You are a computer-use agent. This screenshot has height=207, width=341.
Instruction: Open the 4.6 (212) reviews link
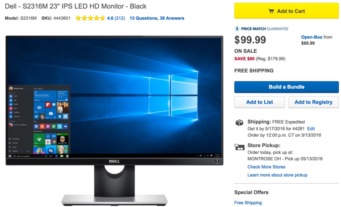(x=116, y=18)
